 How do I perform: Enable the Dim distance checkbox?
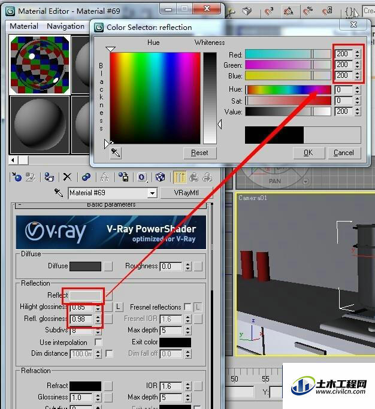click(109, 354)
